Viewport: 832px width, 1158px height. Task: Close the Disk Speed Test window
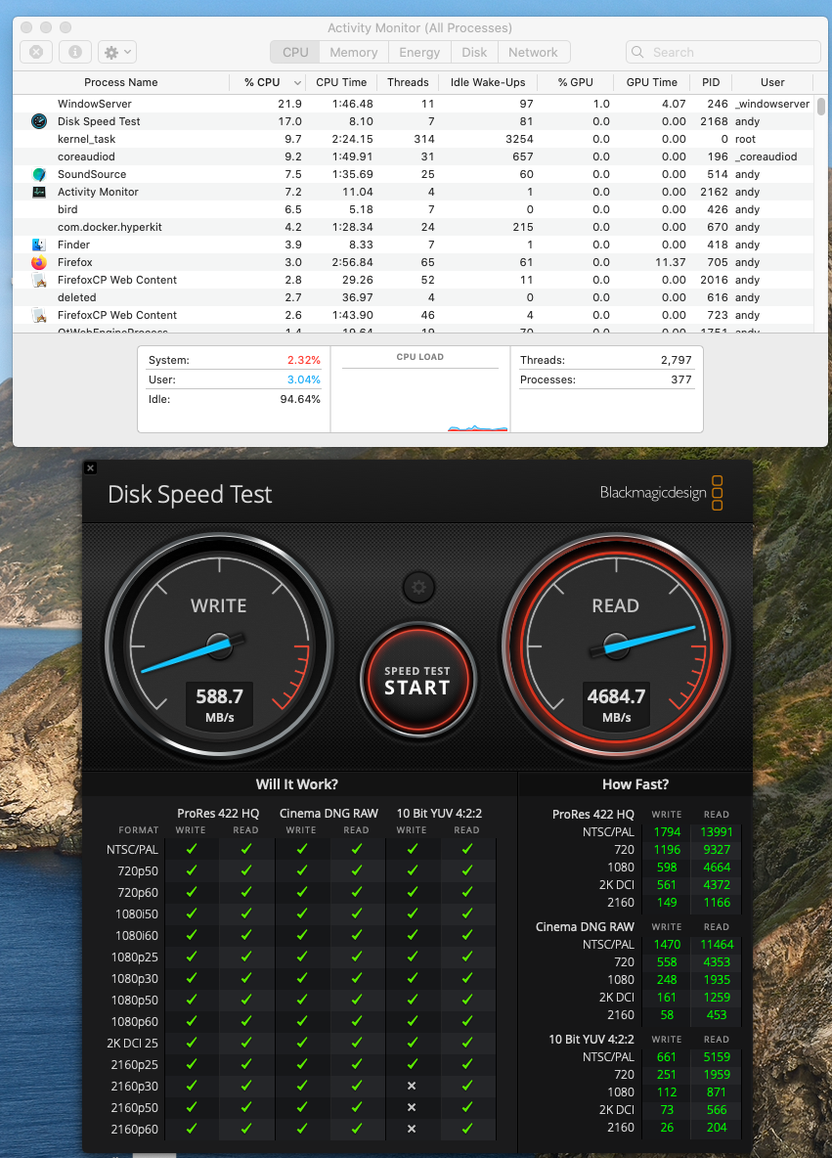[91, 468]
